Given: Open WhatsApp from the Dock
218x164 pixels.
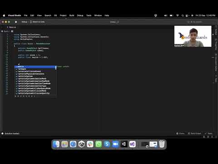Looking at the screenshot, I should [99, 144].
